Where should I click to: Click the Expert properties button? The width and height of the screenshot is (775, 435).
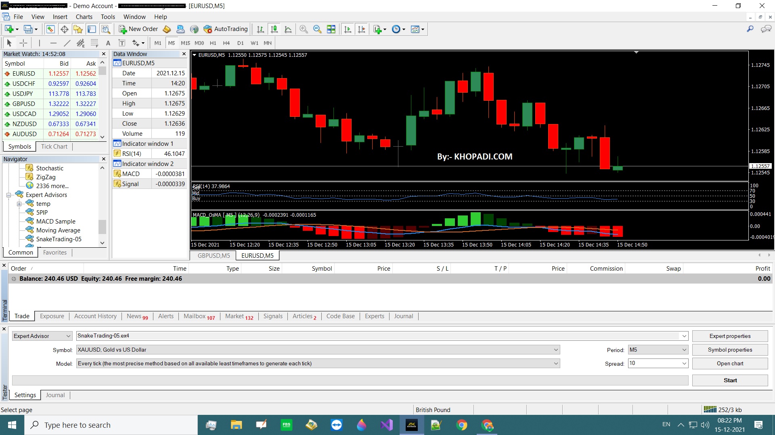click(x=729, y=336)
